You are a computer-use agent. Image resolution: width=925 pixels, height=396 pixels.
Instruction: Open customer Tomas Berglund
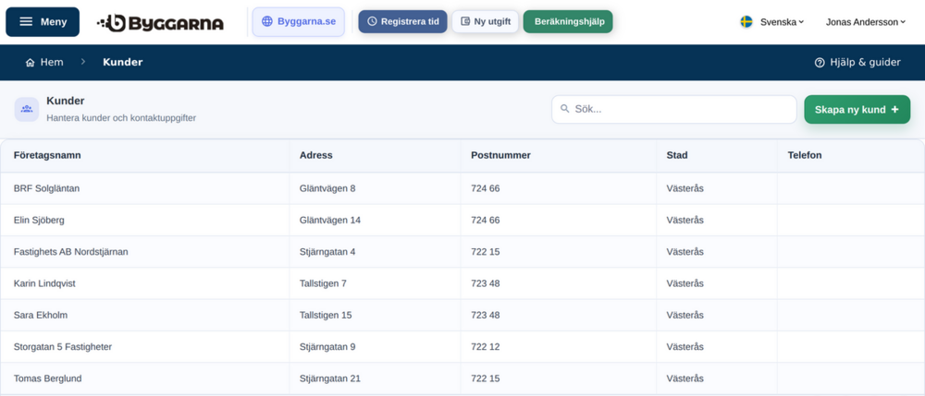click(x=48, y=379)
